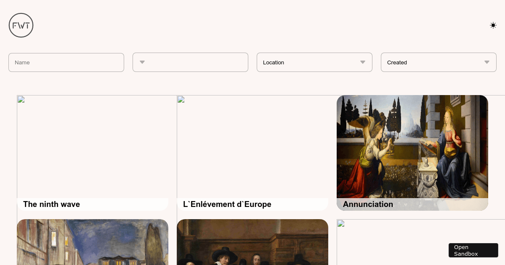Click the FWT circular logo
Viewport: 505px width, 265px height.
coord(21,25)
